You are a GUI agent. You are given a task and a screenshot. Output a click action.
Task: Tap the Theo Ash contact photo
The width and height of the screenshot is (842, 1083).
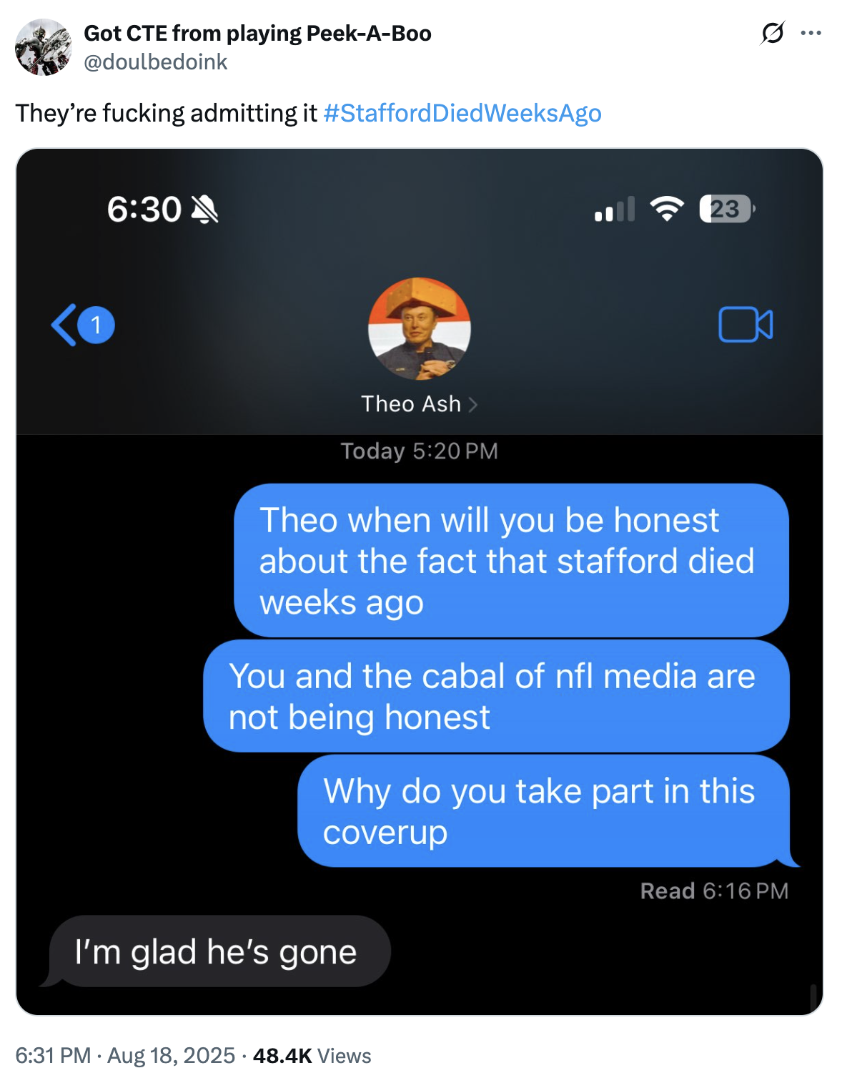point(420,328)
